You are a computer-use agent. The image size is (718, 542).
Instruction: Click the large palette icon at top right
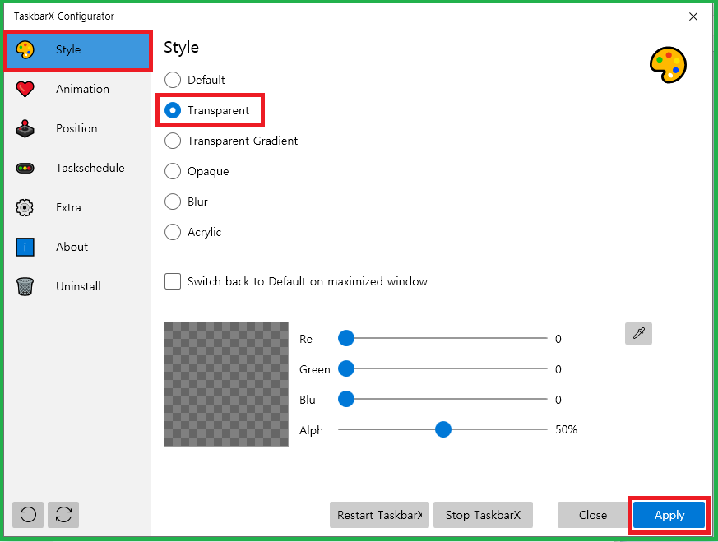[x=668, y=64]
